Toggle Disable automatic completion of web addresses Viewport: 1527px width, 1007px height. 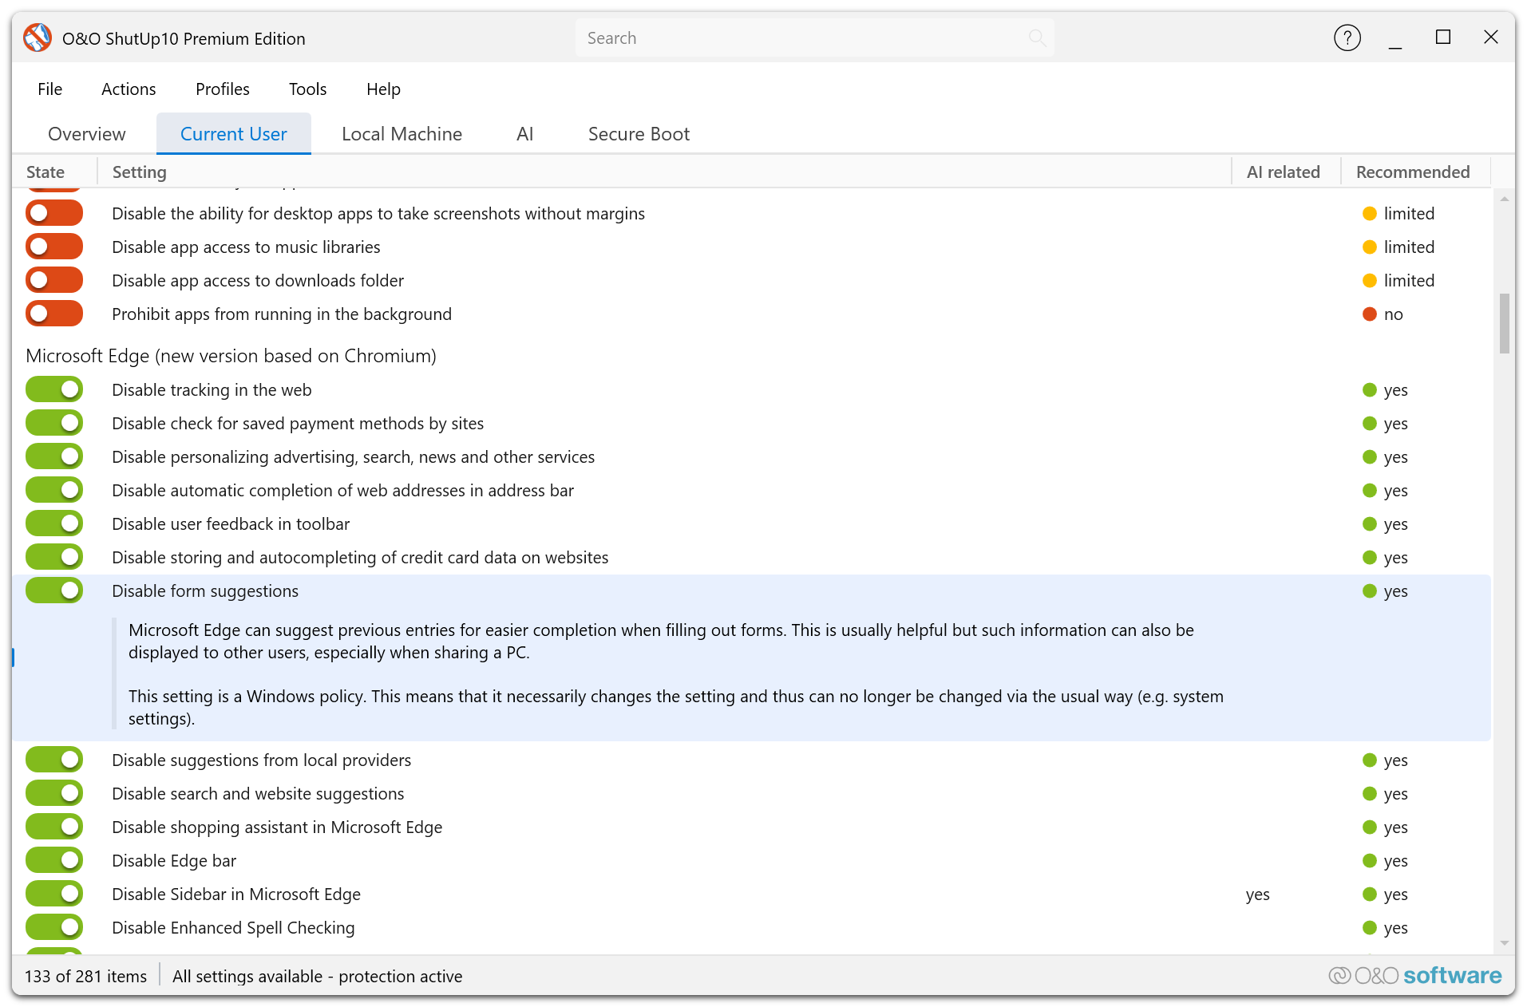coord(54,491)
